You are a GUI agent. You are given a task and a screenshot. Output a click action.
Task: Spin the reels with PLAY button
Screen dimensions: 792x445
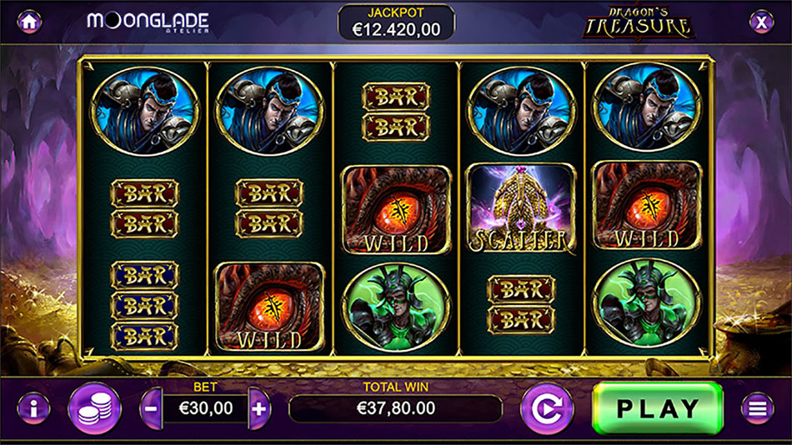(658, 408)
